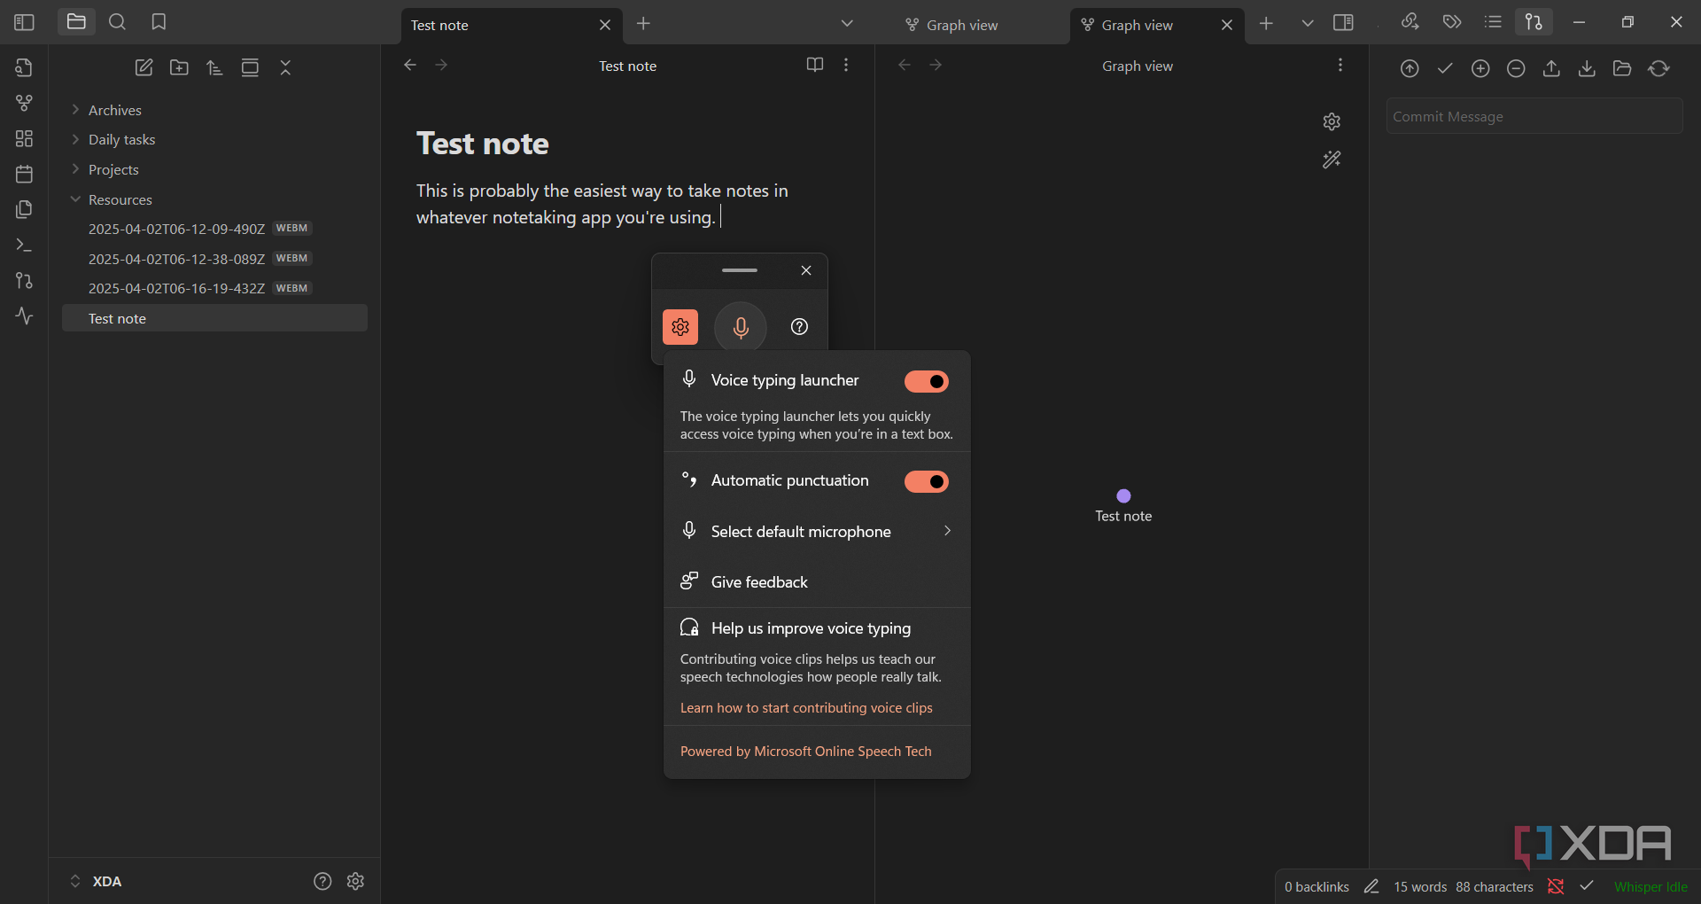Viewport: 1701px width, 904px height.
Task: Click the Git pull download icon
Action: (x=1587, y=68)
